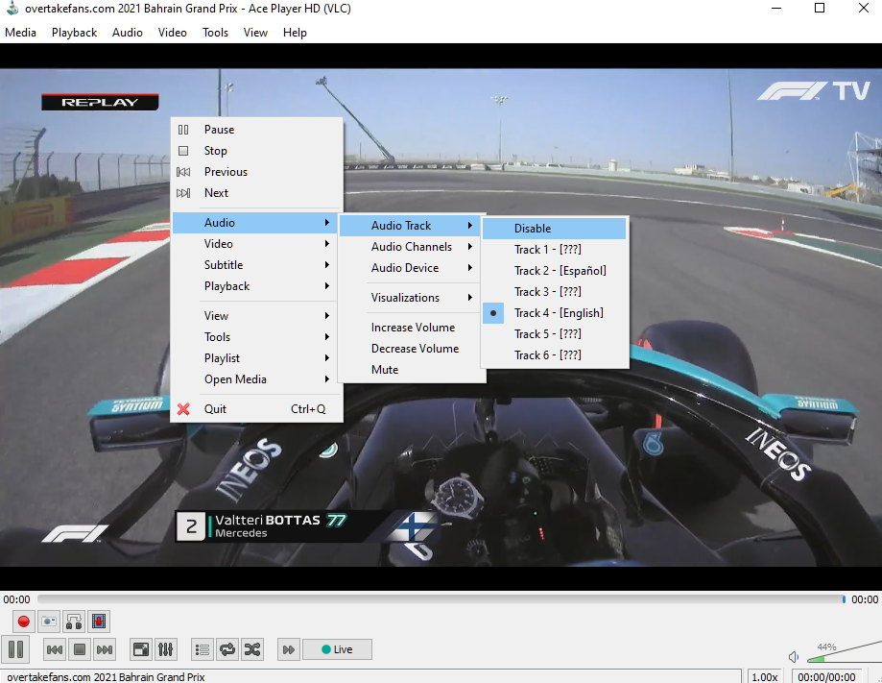Choose Pause in the context menu

(x=257, y=130)
